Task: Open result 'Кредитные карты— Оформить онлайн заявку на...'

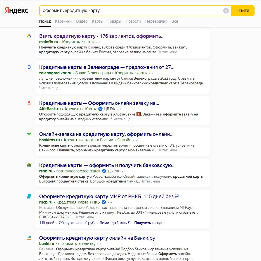Action: (x=99, y=103)
